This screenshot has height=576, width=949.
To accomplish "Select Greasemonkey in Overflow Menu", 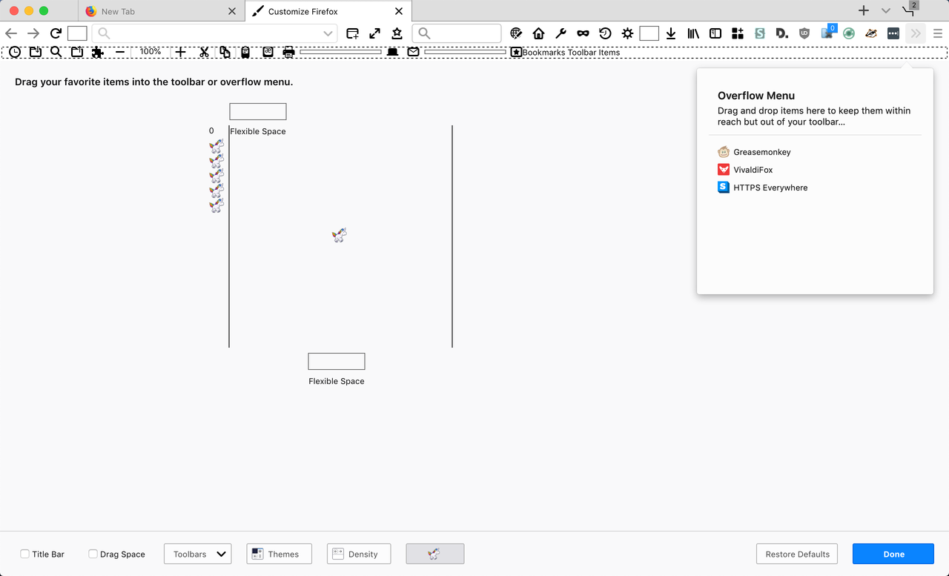I will [x=755, y=152].
